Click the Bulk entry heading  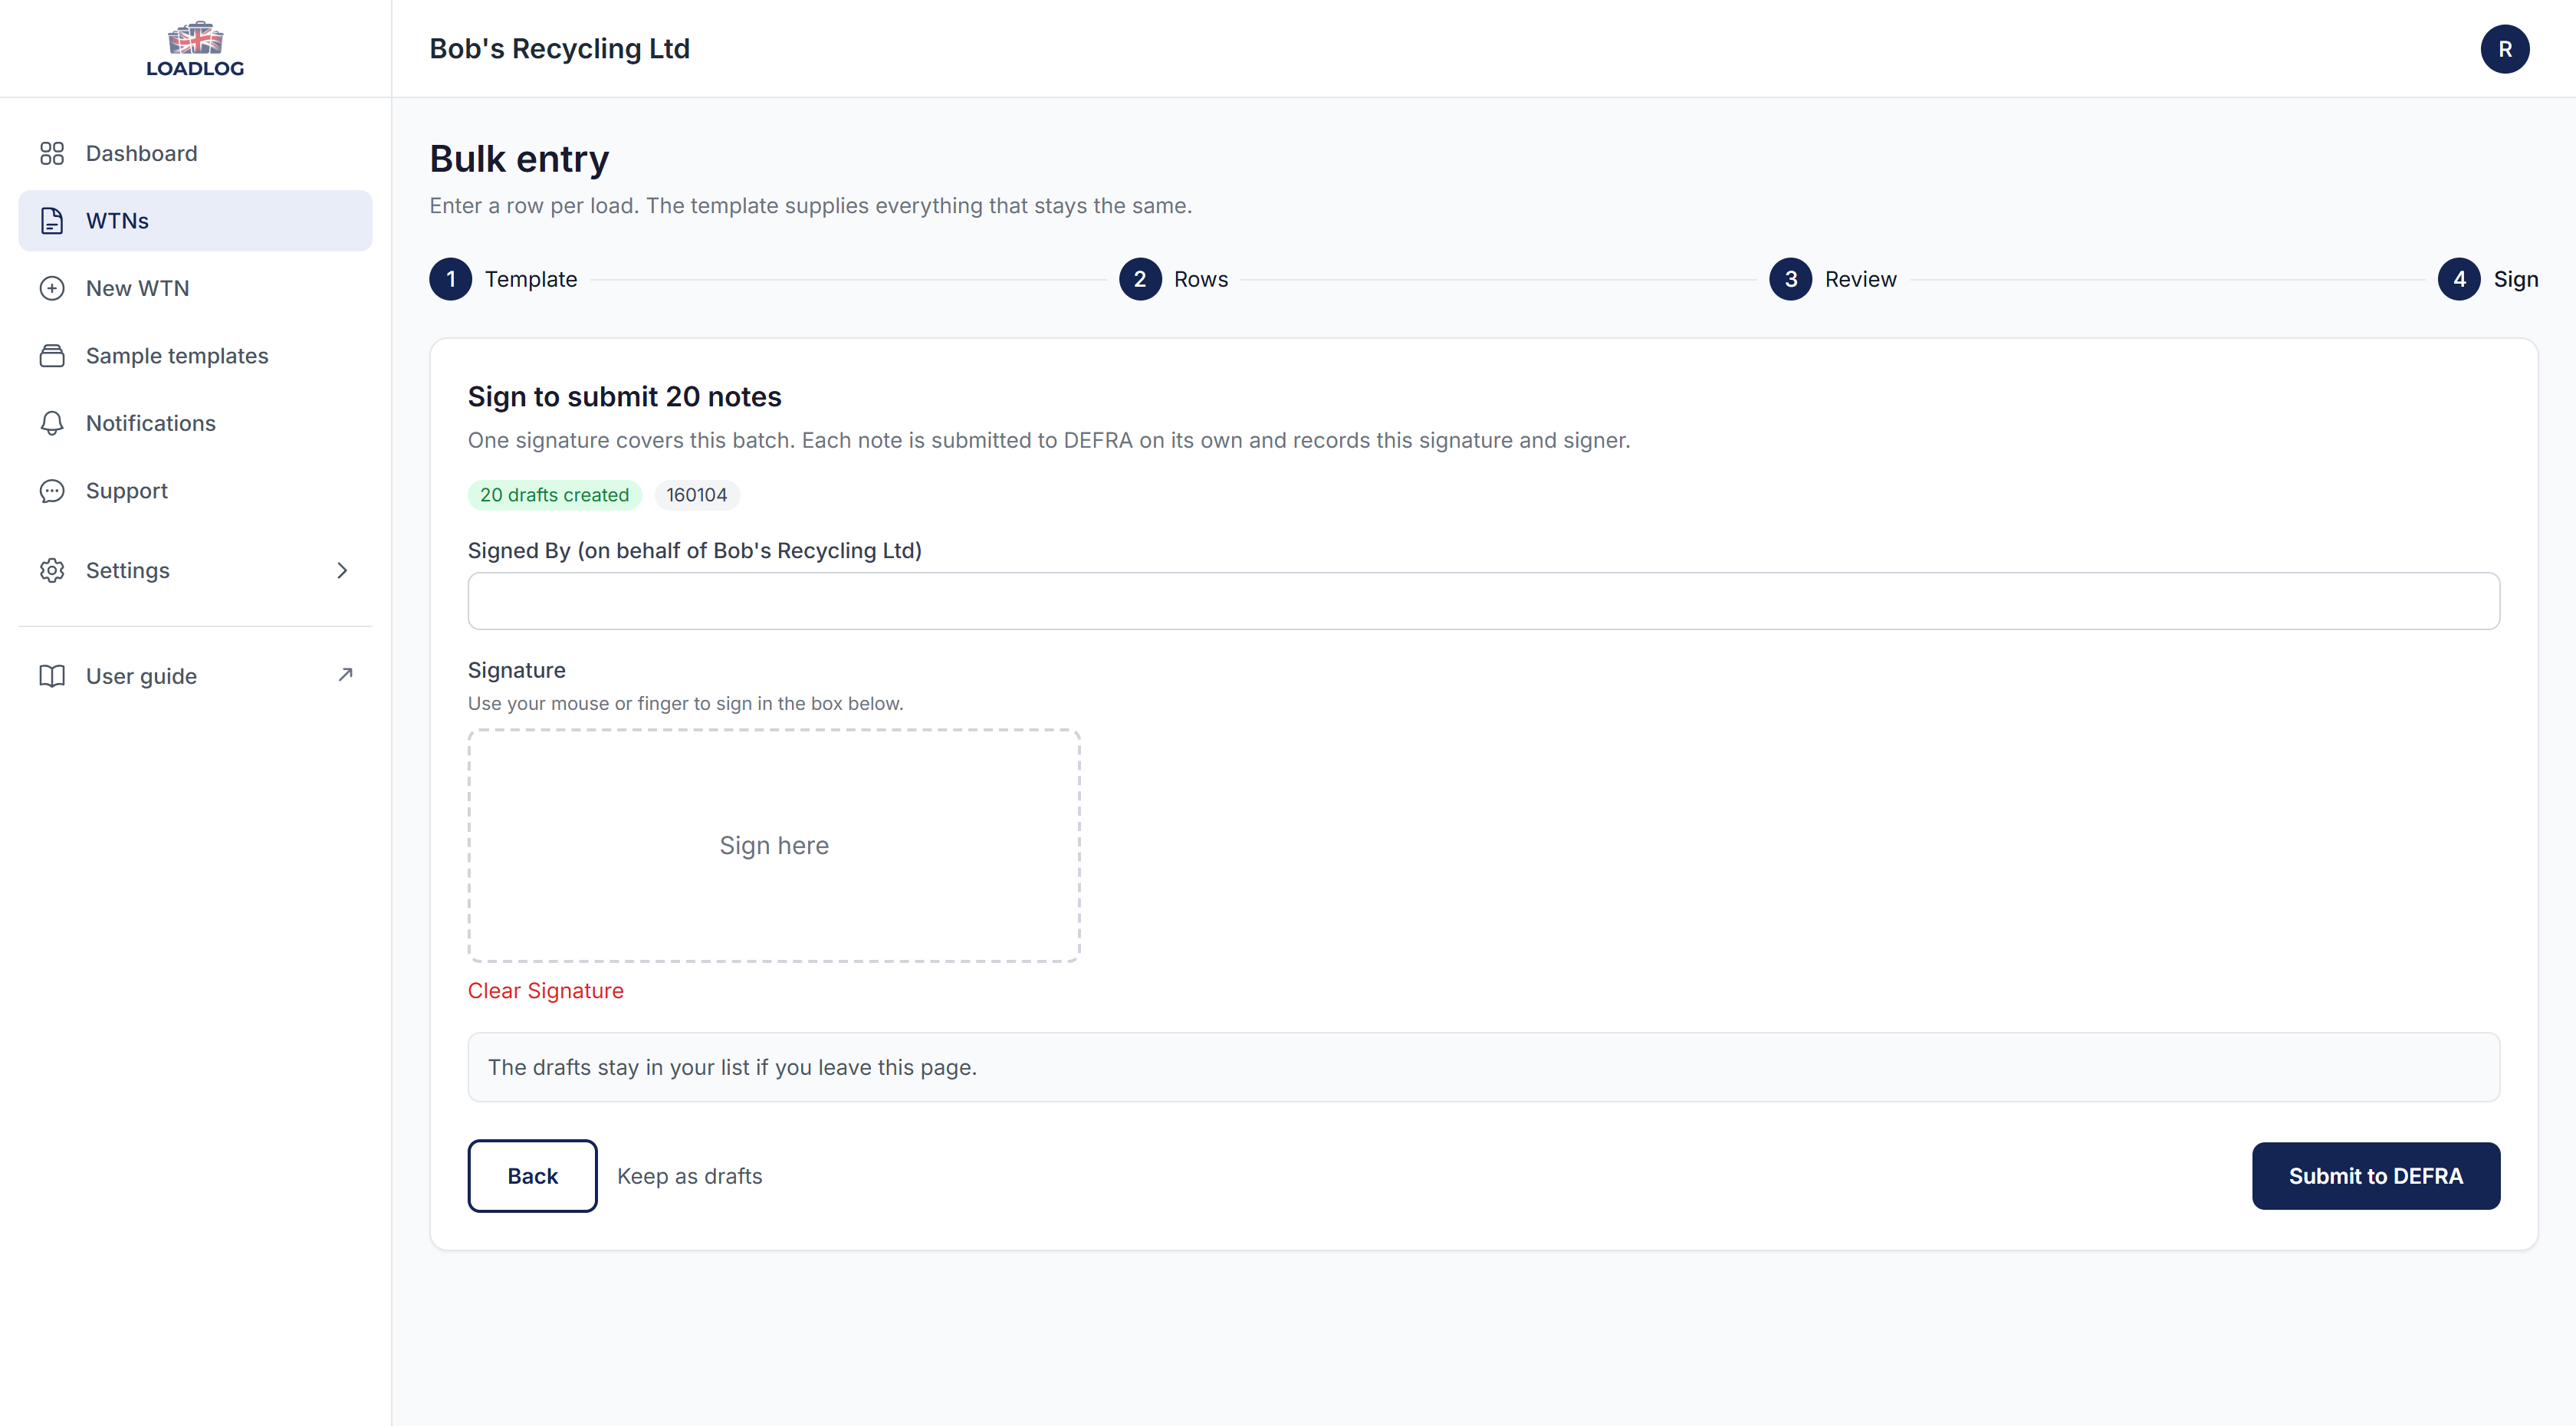pos(519,159)
